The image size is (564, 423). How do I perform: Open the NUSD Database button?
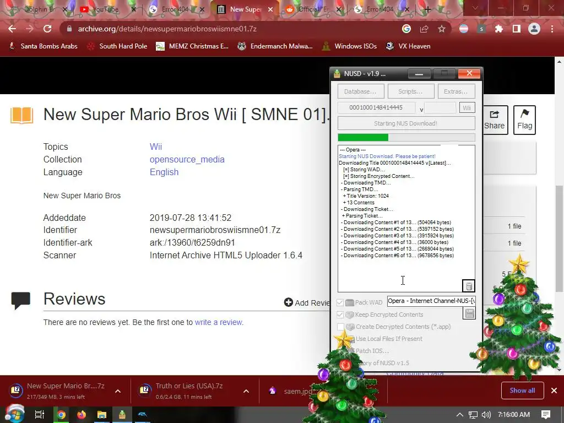[x=361, y=91]
